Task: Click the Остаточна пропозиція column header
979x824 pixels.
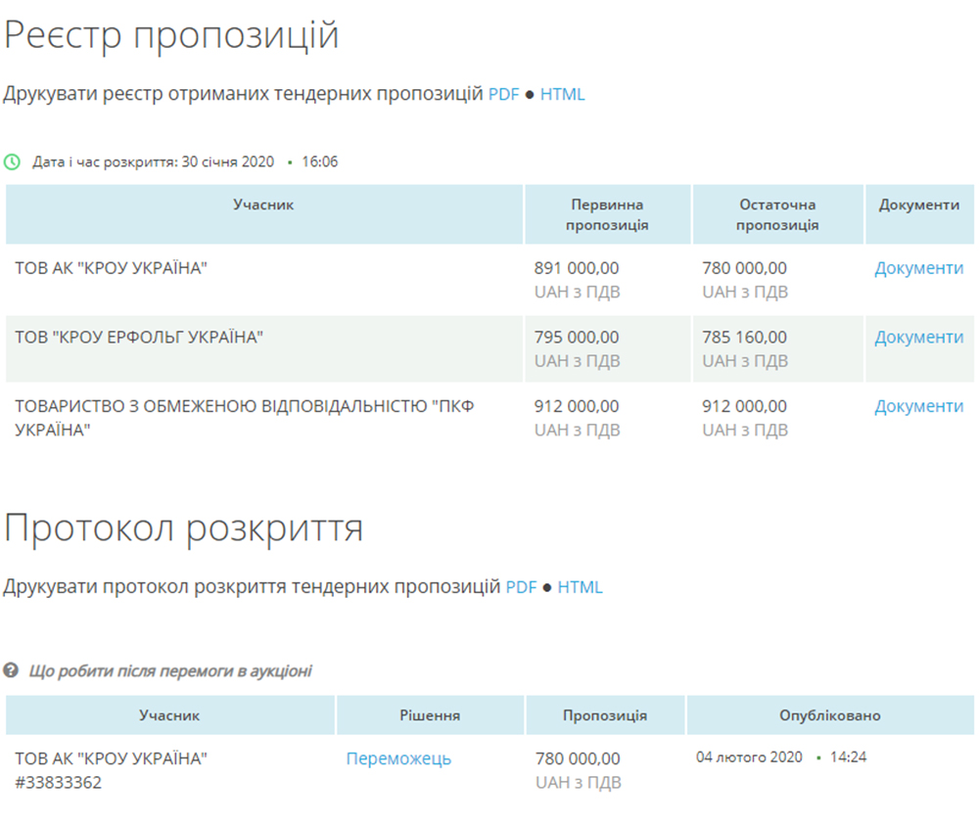Action: pos(777,214)
